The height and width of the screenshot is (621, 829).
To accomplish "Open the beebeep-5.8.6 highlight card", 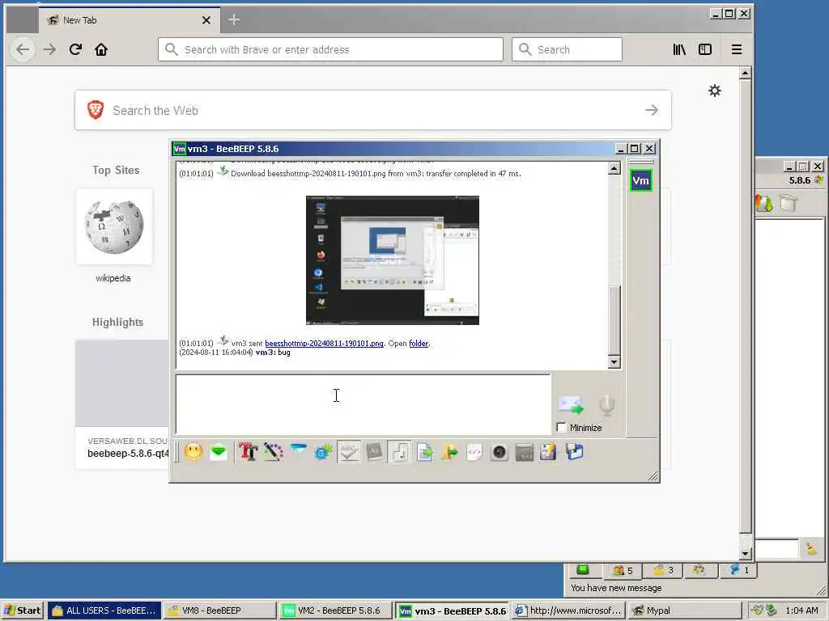I will [122, 404].
